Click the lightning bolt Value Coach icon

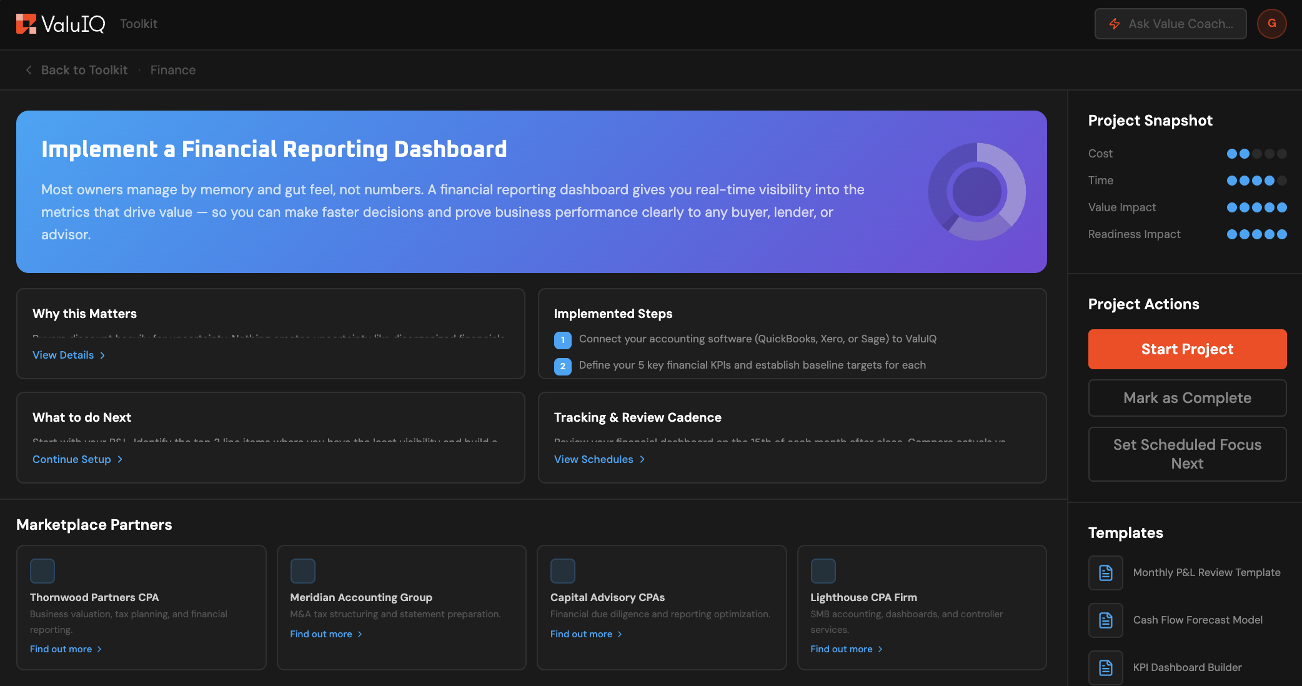(x=1115, y=24)
